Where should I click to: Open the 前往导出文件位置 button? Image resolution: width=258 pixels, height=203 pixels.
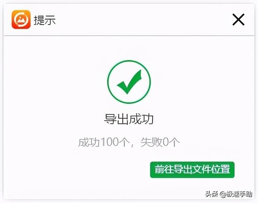[192, 170]
